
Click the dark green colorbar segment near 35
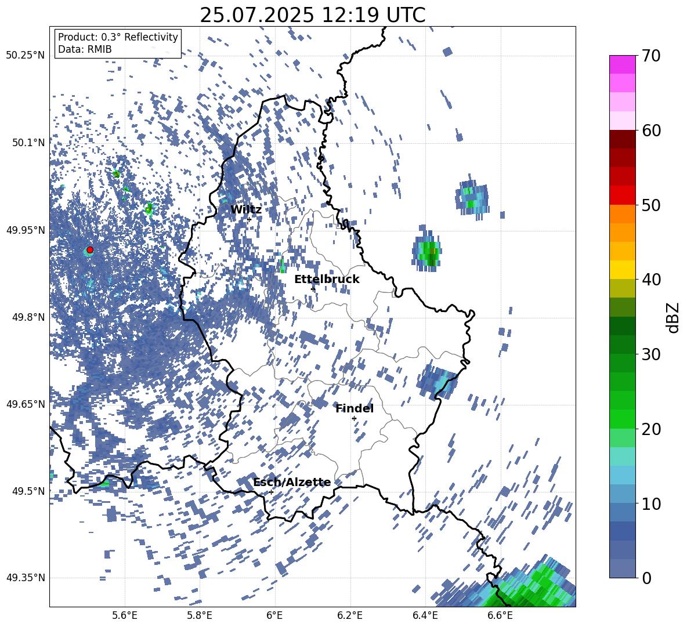tap(622, 326)
